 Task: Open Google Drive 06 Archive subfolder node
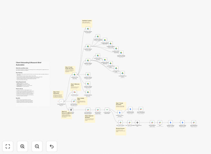point(88,92)
